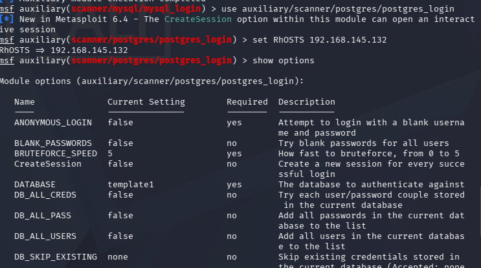Select the BLANK_PASSWORDS option text
The width and height of the screenshot is (481, 268).
click(53, 143)
